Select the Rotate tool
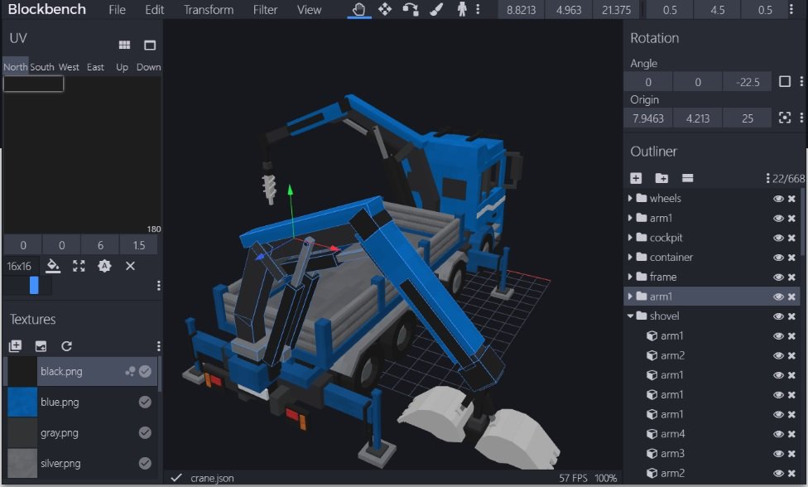 point(411,10)
